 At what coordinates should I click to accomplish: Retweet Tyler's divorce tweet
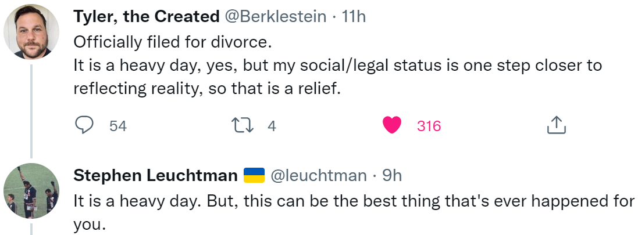pyautogui.click(x=243, y=125)
